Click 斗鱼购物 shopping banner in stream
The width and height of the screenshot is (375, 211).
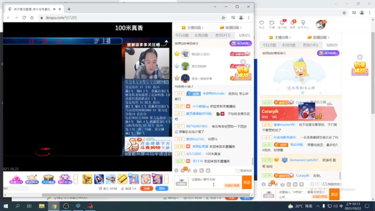tap(148, 144)
